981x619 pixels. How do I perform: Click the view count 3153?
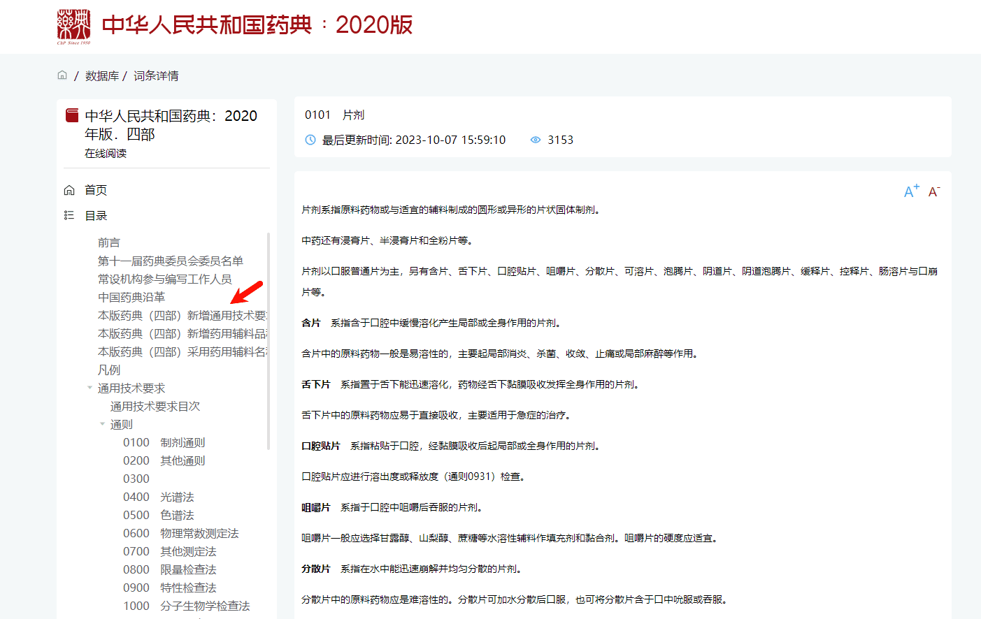click(560, 140)
